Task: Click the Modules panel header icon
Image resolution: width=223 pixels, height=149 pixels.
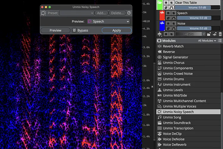Action: tap(159, 41)
